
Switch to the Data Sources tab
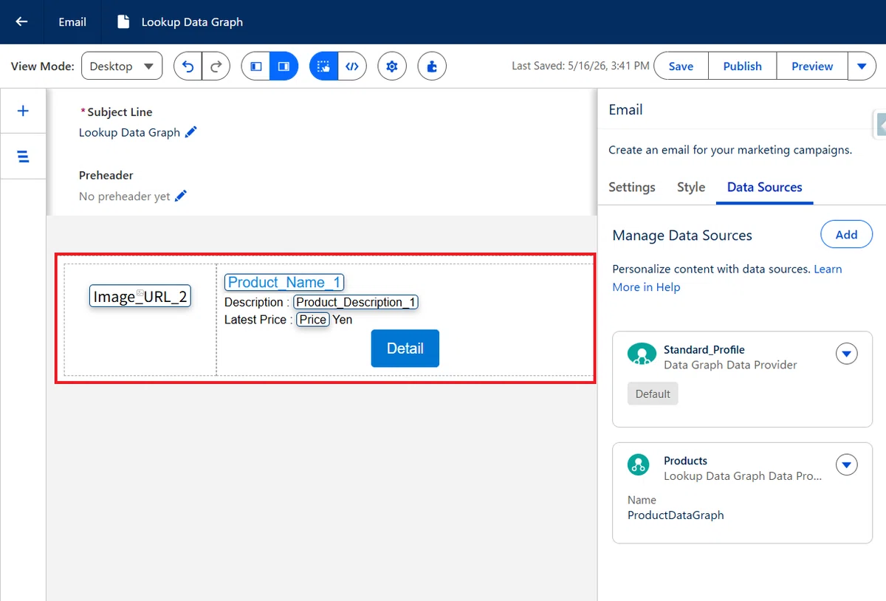[x=764, y=187]
